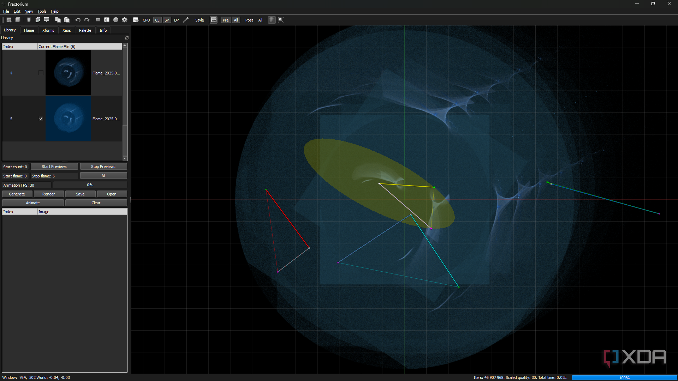
Task: Click the double stacked-files toolbar icon
Action: click(38, 20)
